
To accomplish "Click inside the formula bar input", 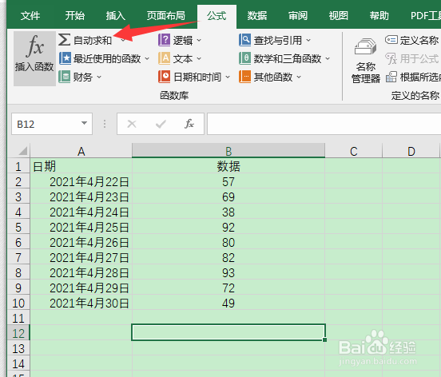I will click(324, 124).
